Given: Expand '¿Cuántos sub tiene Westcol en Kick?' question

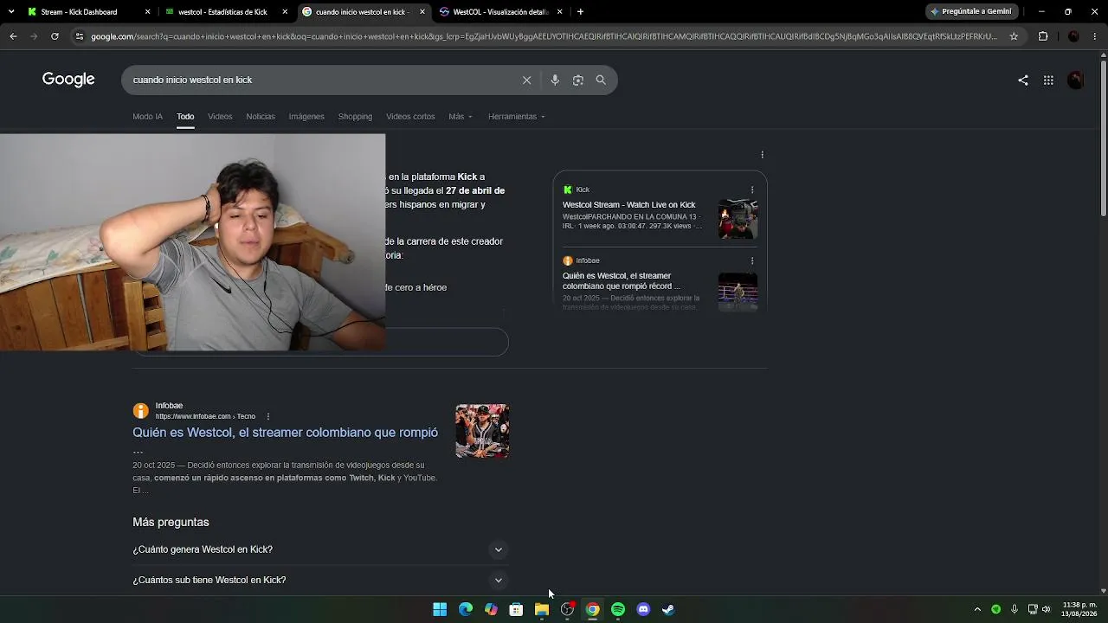Looking at the screenshot, I should pos(319,580).
